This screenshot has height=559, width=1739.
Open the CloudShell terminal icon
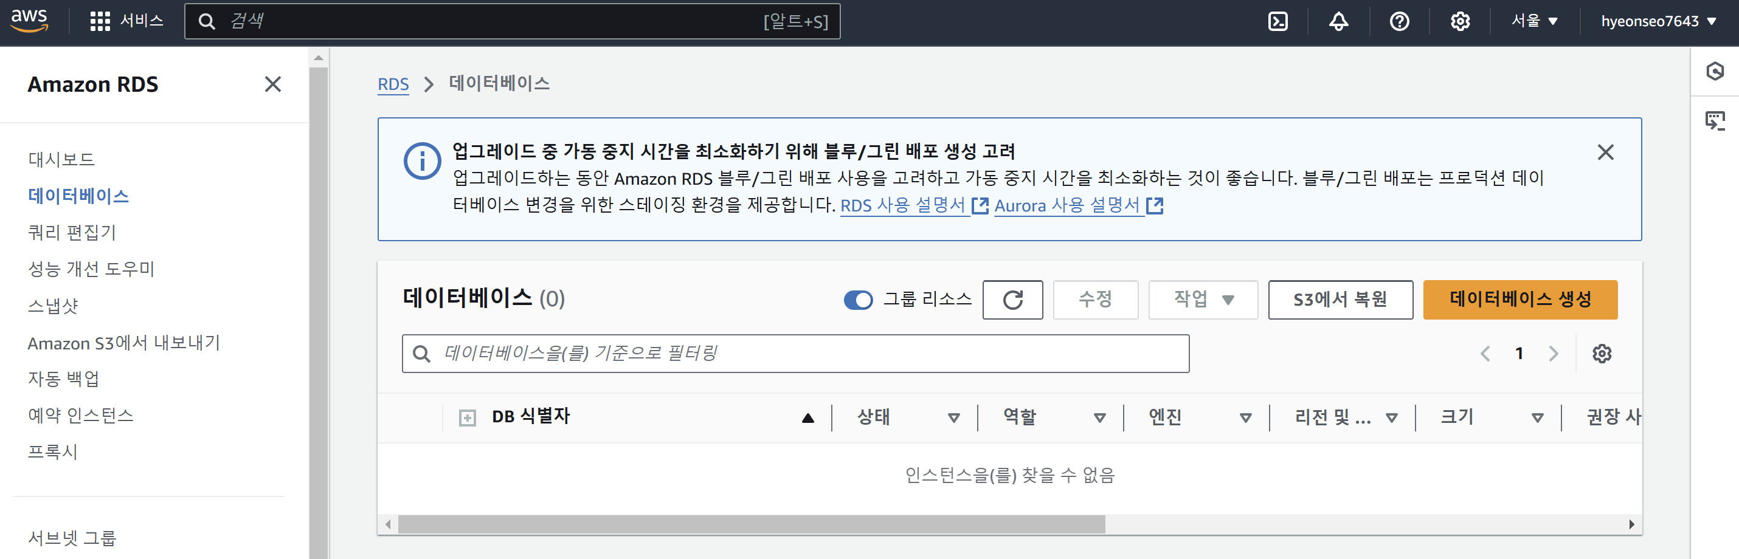click(x=1278, y=22)
